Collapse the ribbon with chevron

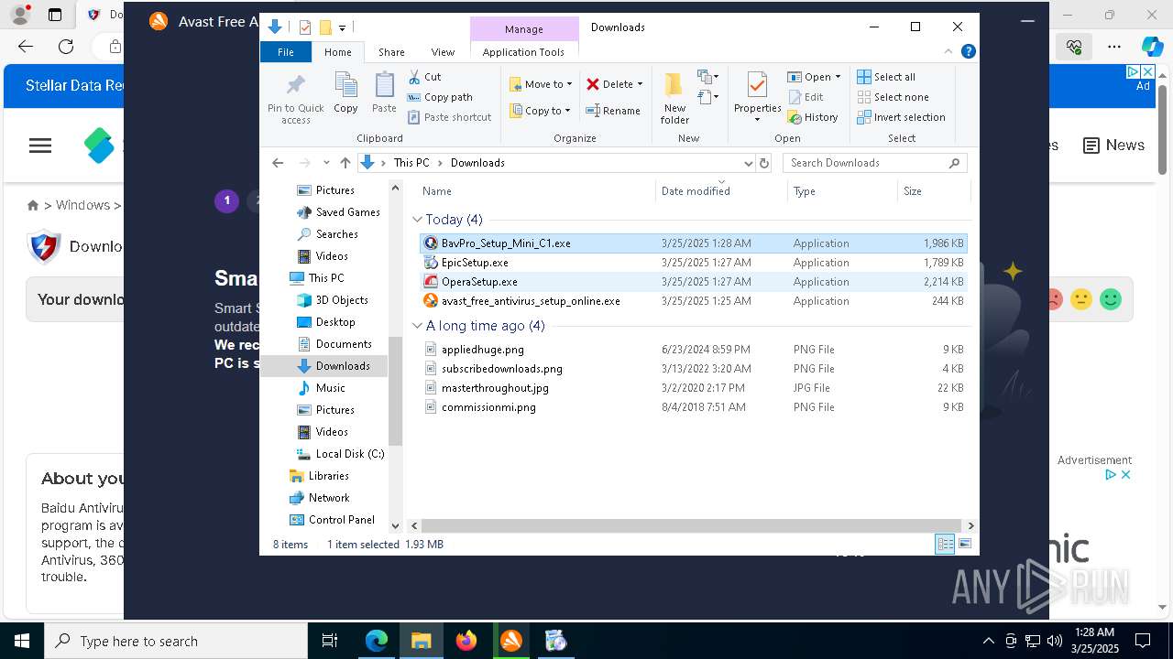coord(948,52)
